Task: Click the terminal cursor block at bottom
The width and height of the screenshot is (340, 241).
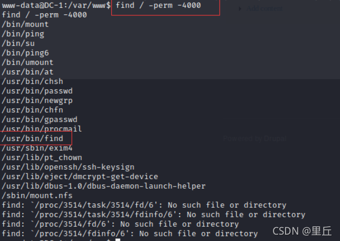Action: (118, 239)
